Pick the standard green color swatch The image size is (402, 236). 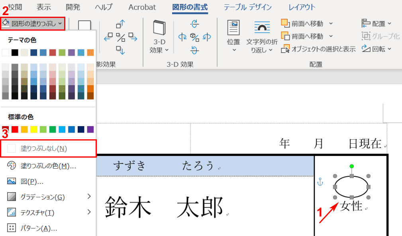(x=53, y=129)
